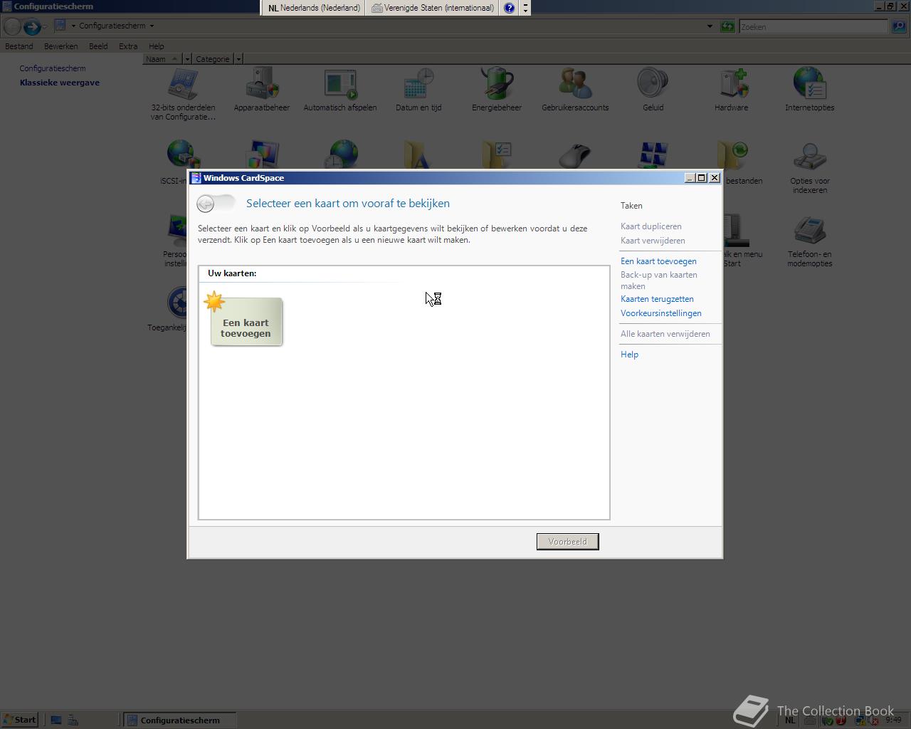This screenshot has height=729, width=911.
Task: Click Kaart verwijderen task
Action: [x=653, y=241]
